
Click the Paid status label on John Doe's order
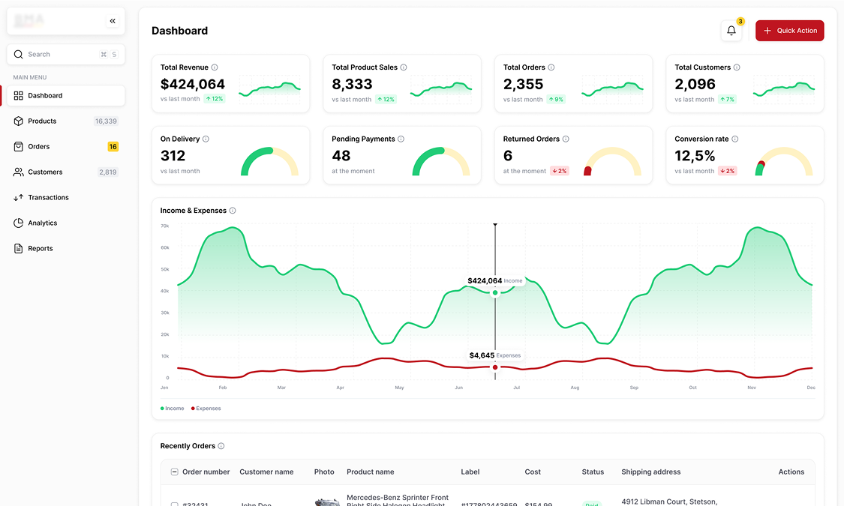pos(593,504)
